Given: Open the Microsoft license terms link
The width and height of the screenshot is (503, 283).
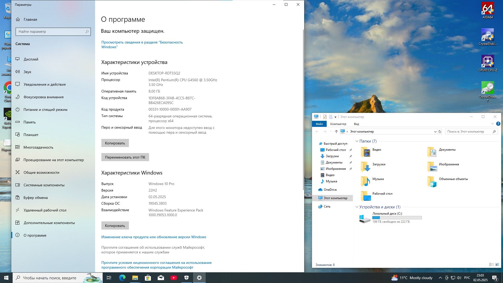Looking at the screenshot, I should pyautogui.click(x=156, y=265).
